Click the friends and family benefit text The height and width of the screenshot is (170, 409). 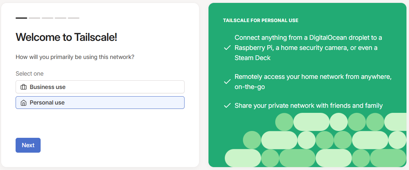(309, 106)
